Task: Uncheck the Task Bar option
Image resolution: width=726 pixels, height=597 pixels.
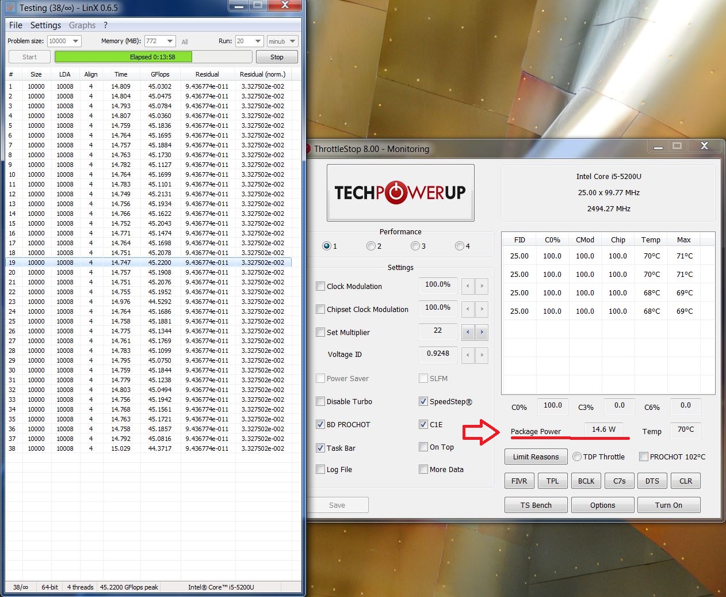Action: point(320,448)
